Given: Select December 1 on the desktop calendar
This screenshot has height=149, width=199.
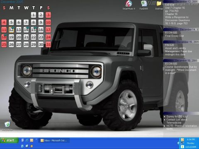Looking at the screenshot, I should (34, 15).
